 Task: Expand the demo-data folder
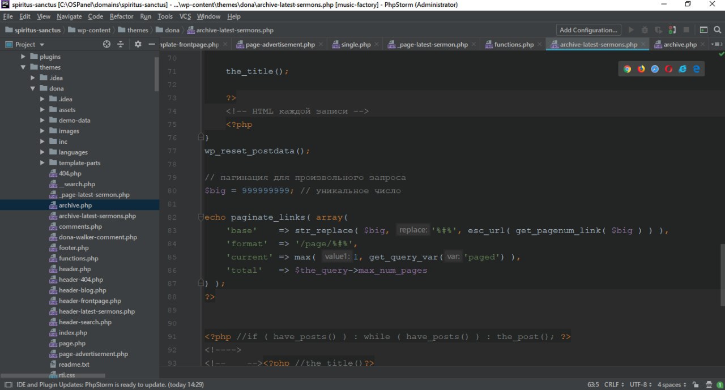point(42,121)
